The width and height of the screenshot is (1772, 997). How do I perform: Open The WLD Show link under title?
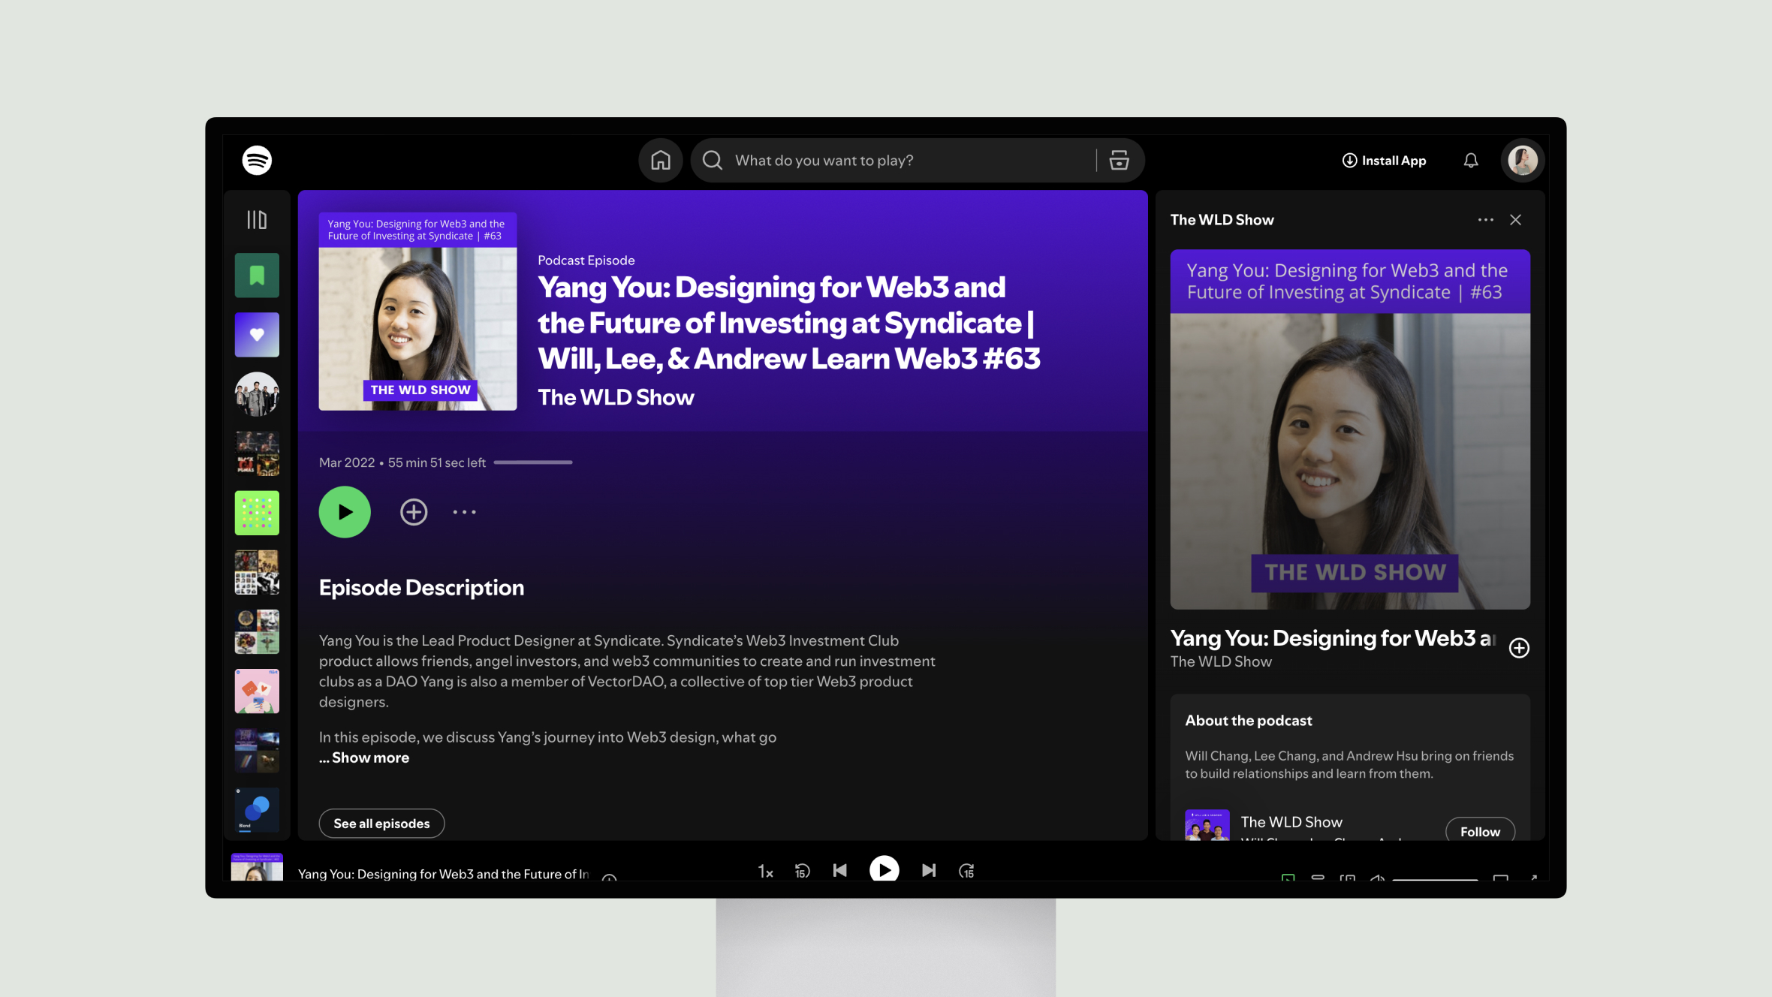[x=616, y=397]
